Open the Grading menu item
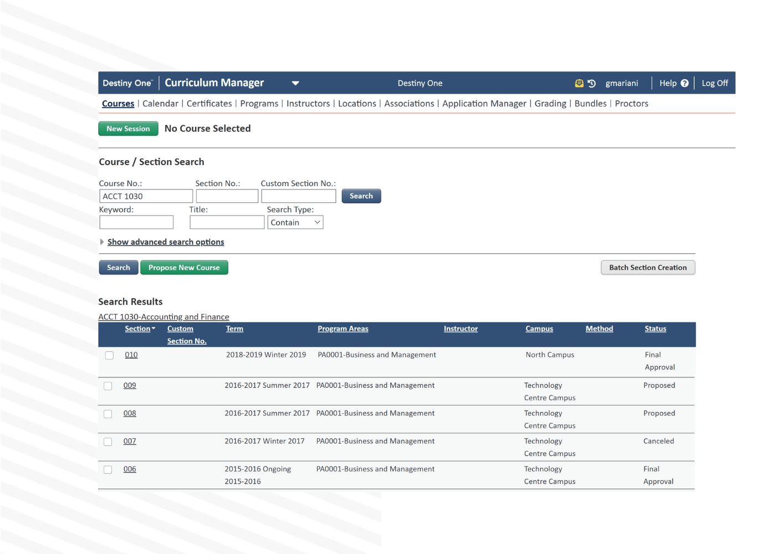 click(550, 104)
